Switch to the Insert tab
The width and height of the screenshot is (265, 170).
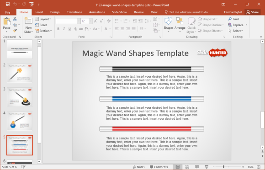(x=39, y=12)
